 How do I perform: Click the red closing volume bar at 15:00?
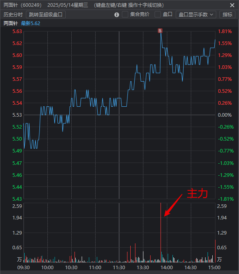[x=215, y=251]
